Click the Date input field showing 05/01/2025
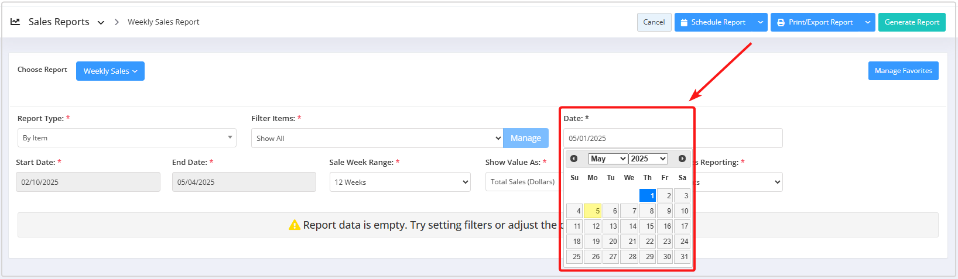The width and height of the screenshot is (958, 279). click(673, 138)
